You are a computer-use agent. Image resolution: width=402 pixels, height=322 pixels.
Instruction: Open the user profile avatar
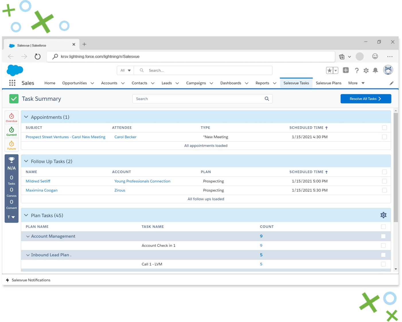(x=388, y=70)
